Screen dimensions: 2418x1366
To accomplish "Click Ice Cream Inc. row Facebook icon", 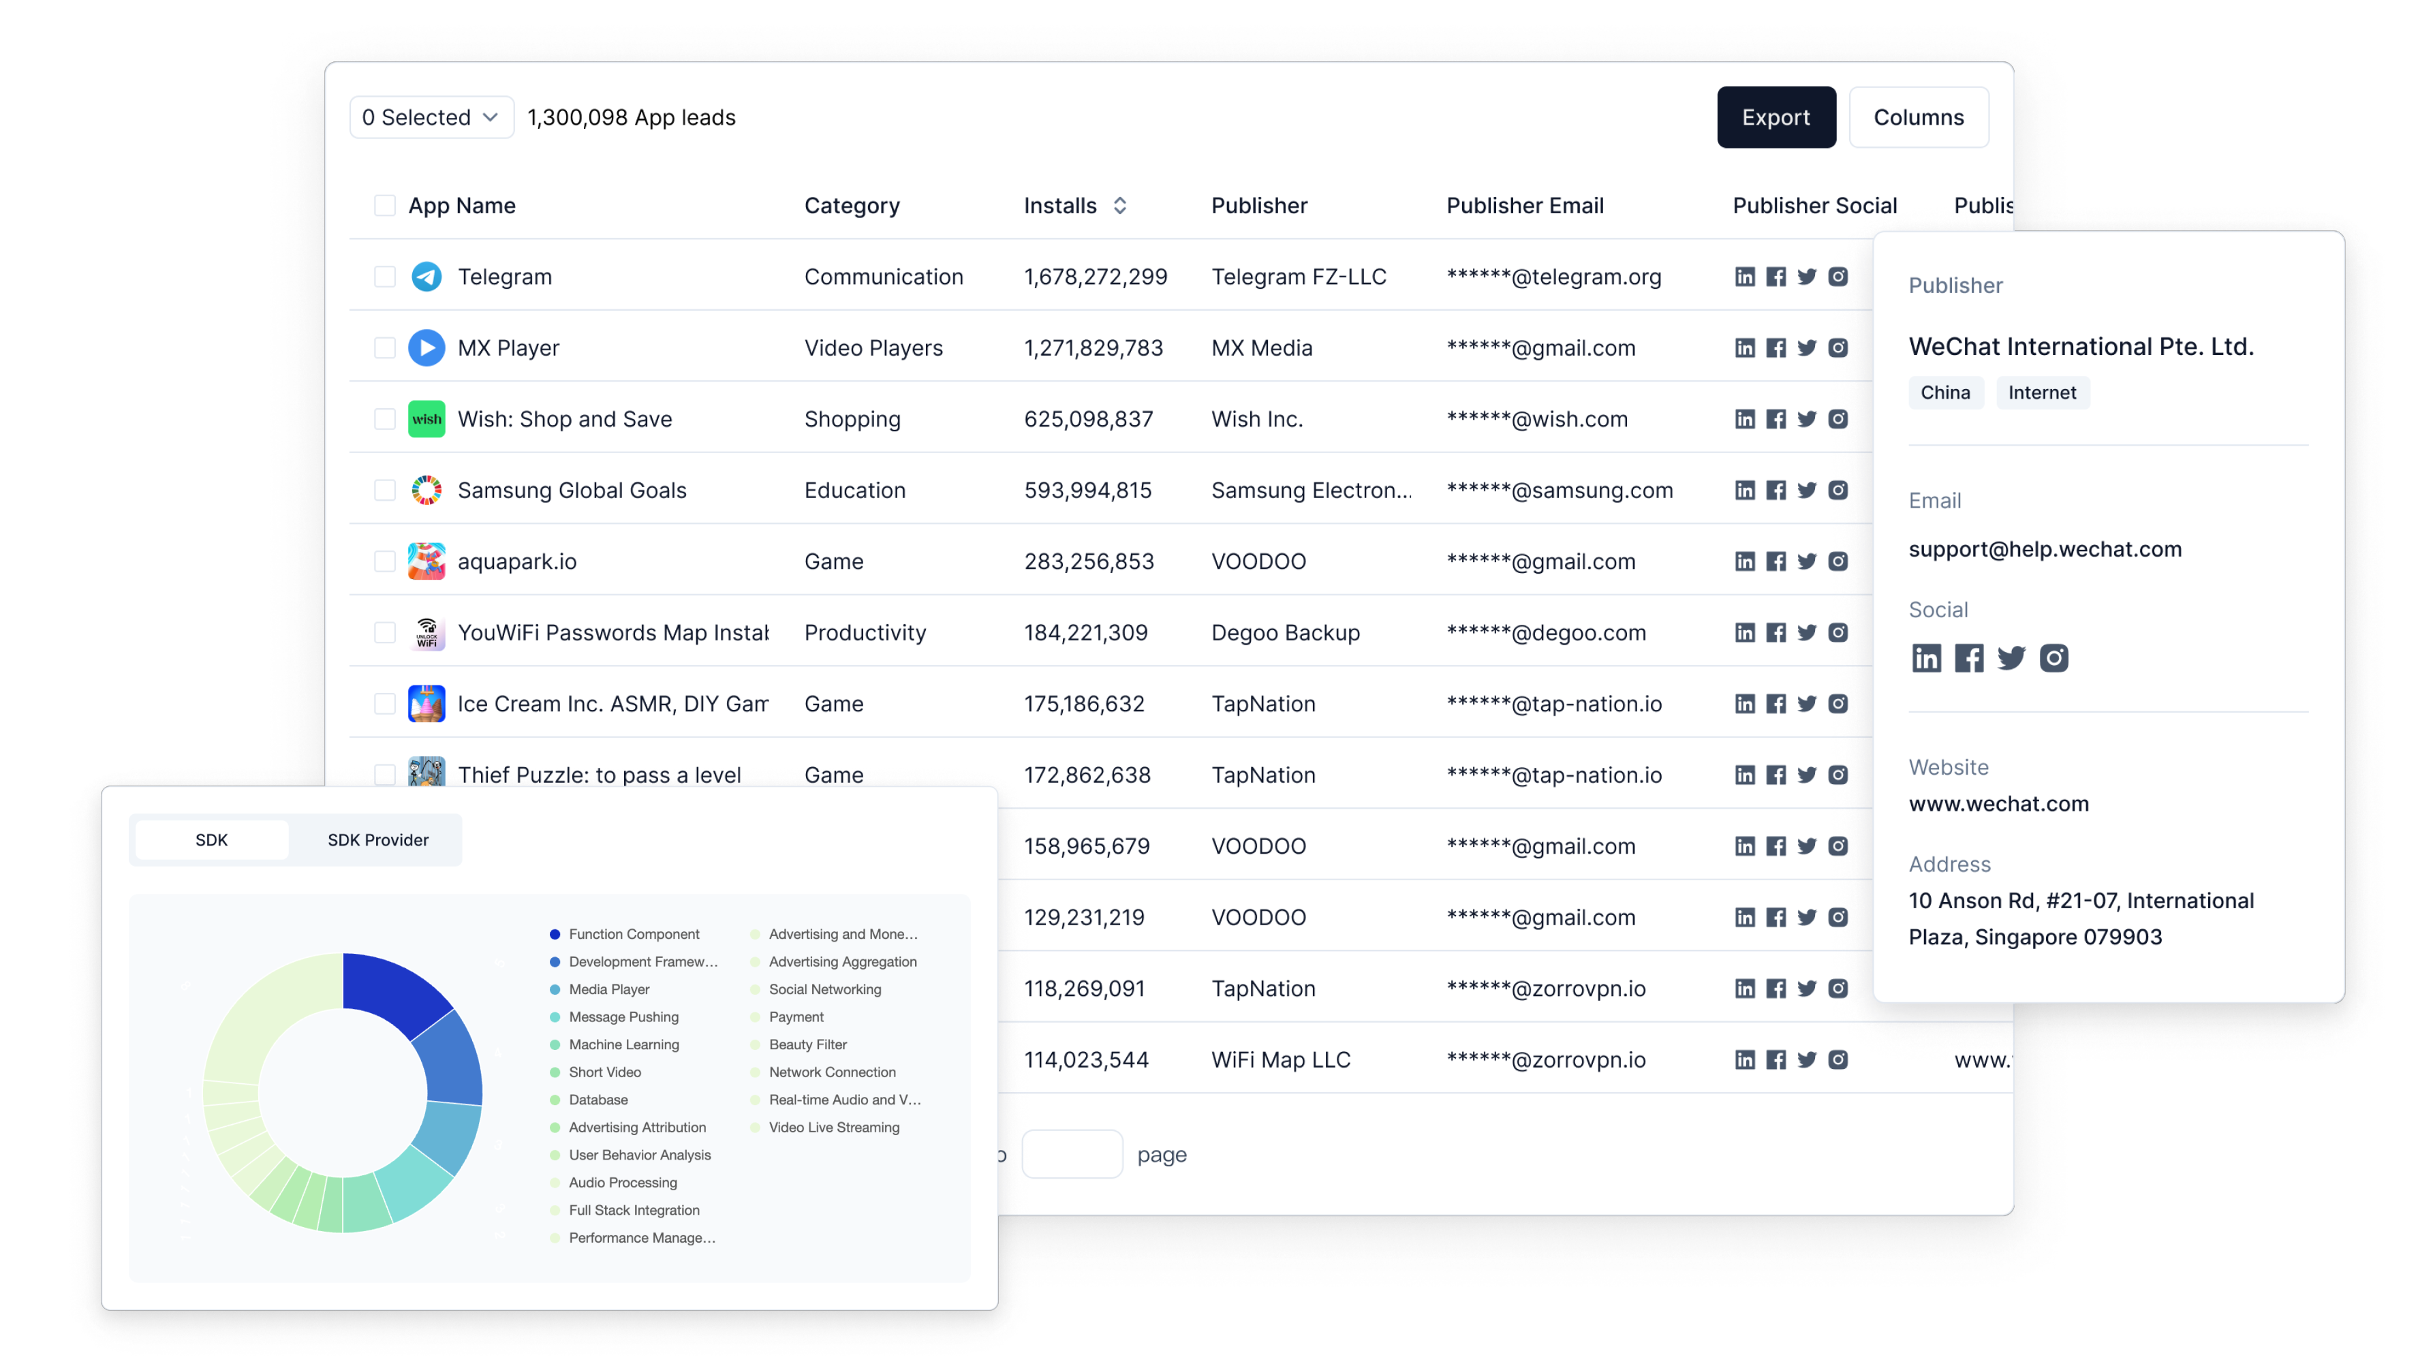I will coord(1775,704).
